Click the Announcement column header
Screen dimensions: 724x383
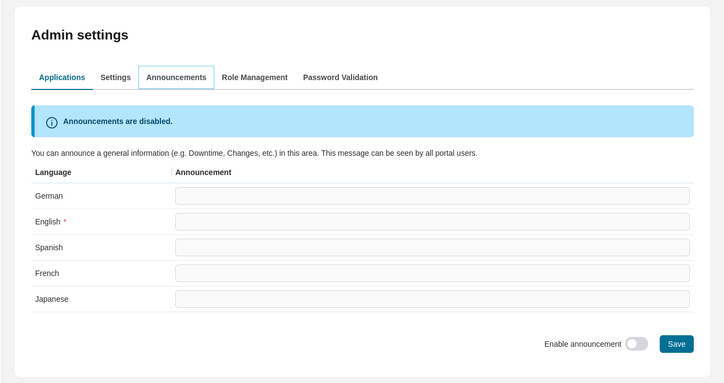coord(203,172)
